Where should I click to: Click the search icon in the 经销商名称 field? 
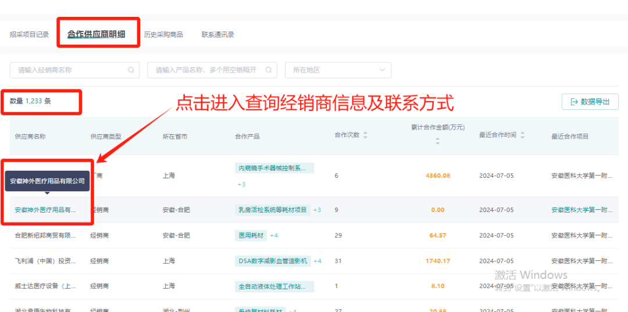point(131,70)
